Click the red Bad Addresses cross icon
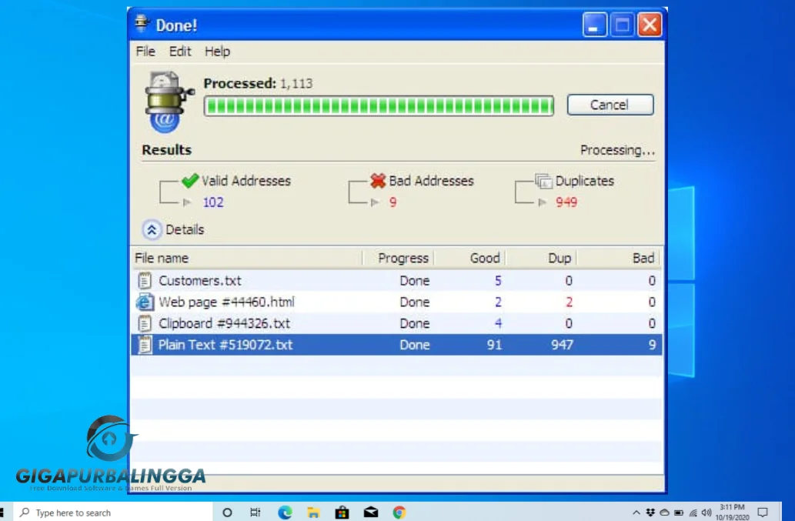 [378, 180]
